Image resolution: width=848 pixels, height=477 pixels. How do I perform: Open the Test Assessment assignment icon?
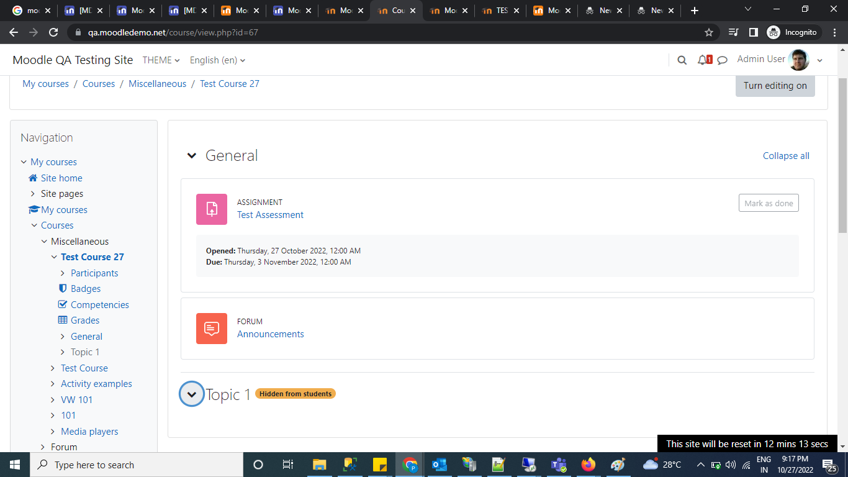click(x=212, y=209)
